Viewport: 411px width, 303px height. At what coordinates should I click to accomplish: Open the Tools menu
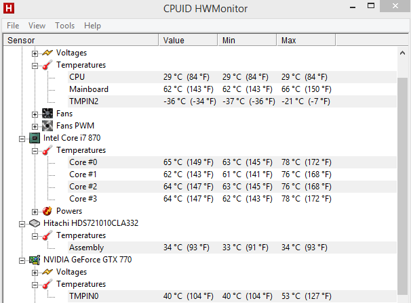[64, 26]
